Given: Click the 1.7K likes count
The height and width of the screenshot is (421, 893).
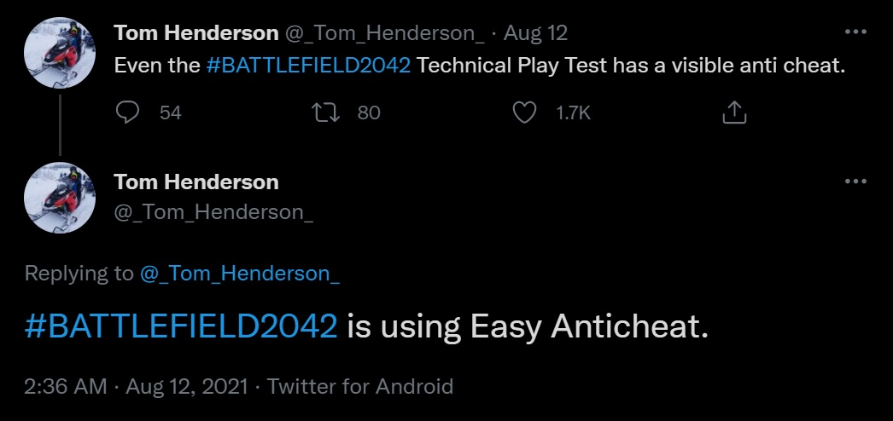Looking at the screenshot, I should tap(573, 112).
